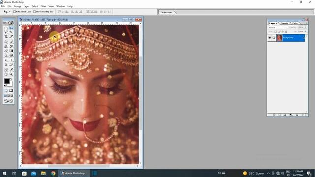Select the Eyedropper tool
The width and height of the screenshot is (315, 177).
[11, 70]
